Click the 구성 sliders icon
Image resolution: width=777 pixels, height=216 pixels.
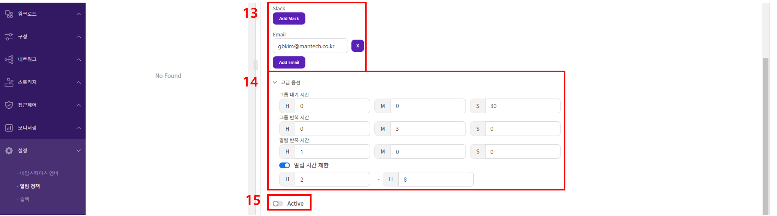click(9, 37)
